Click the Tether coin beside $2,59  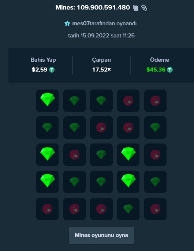tap(52, 70)
